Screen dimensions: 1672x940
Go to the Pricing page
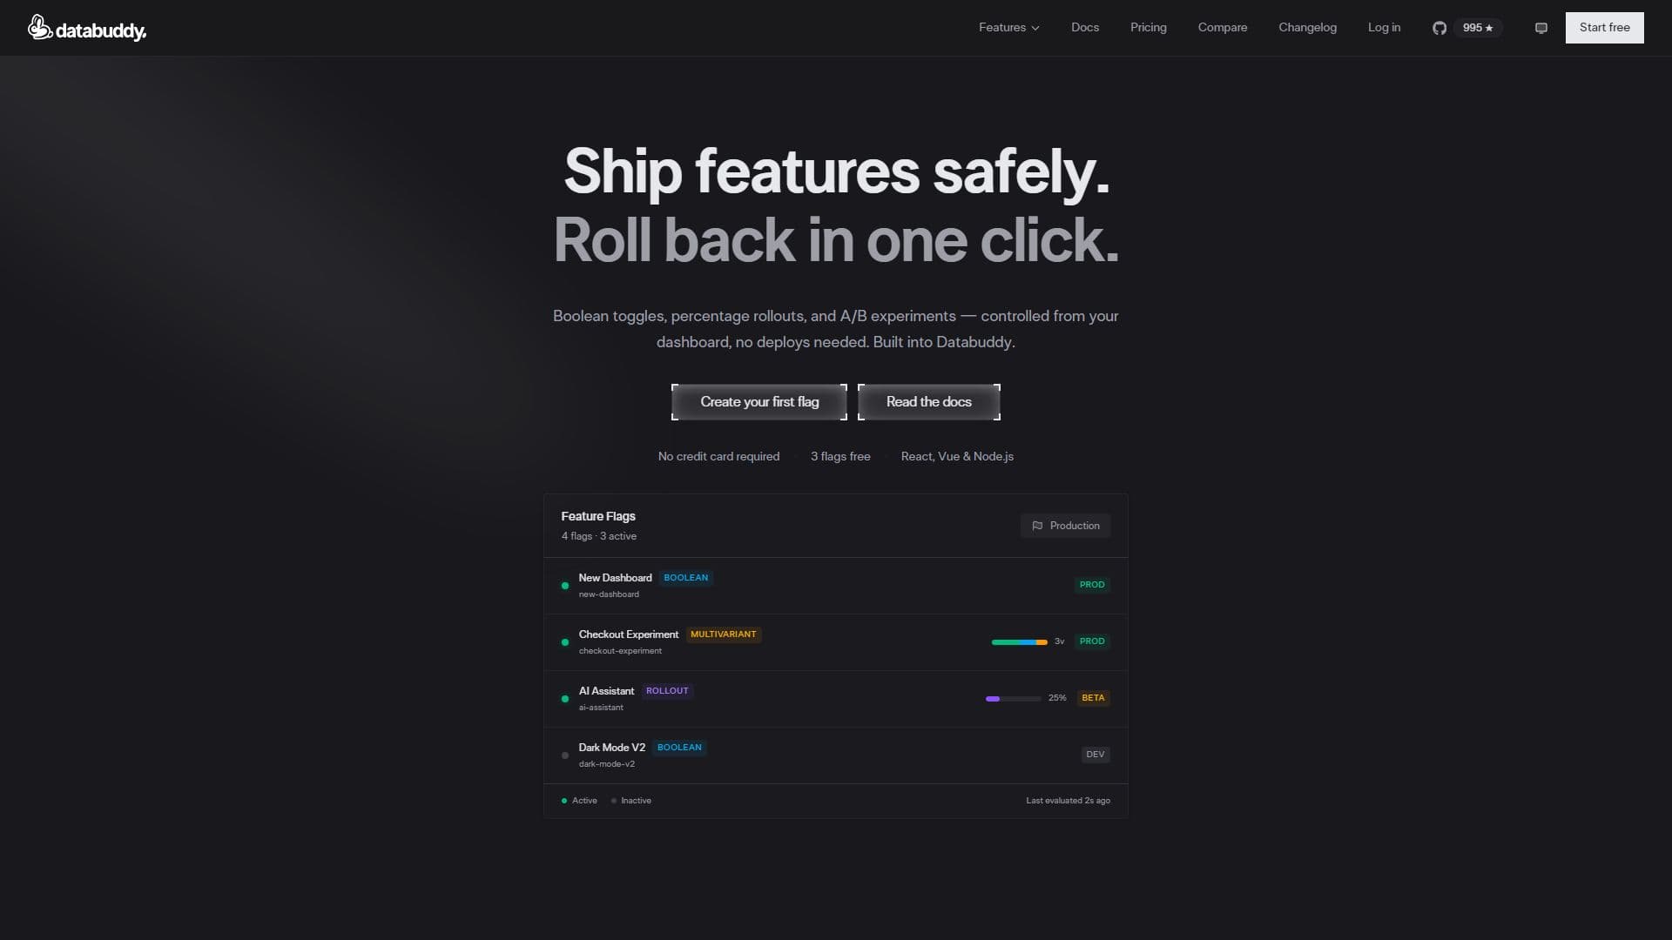click(1148, 28)
